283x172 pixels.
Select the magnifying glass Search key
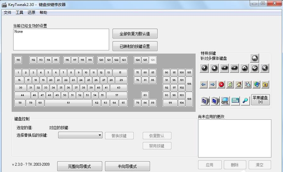point(245,100)
